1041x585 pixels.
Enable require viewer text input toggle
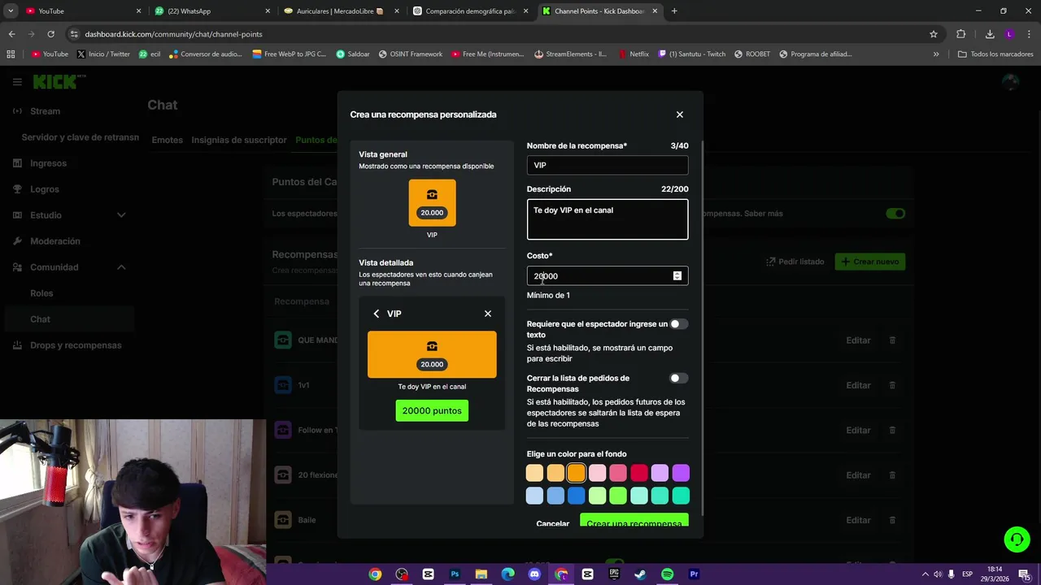pos(678,324)
